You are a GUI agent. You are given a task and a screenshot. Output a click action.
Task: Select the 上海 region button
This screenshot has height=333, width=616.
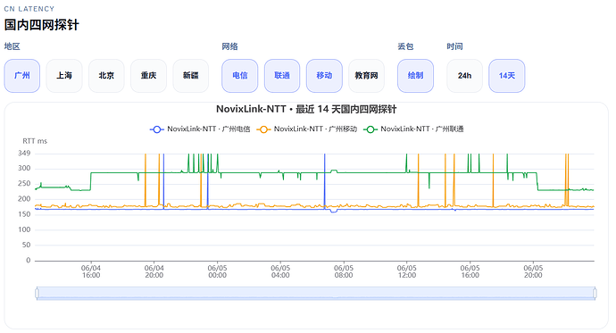click(64, 76)
